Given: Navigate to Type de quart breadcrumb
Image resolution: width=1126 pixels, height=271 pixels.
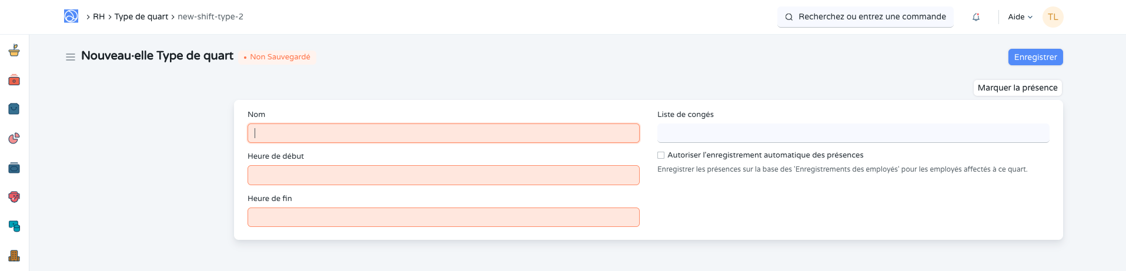Looking at the screenshot, I should (141, 17).
